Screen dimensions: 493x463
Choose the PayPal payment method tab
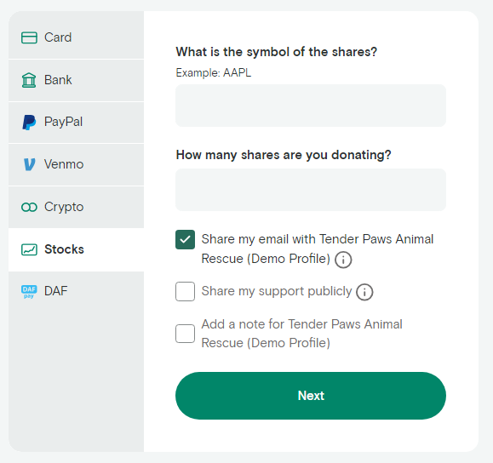pyautogui.click(x=76, y=123)
